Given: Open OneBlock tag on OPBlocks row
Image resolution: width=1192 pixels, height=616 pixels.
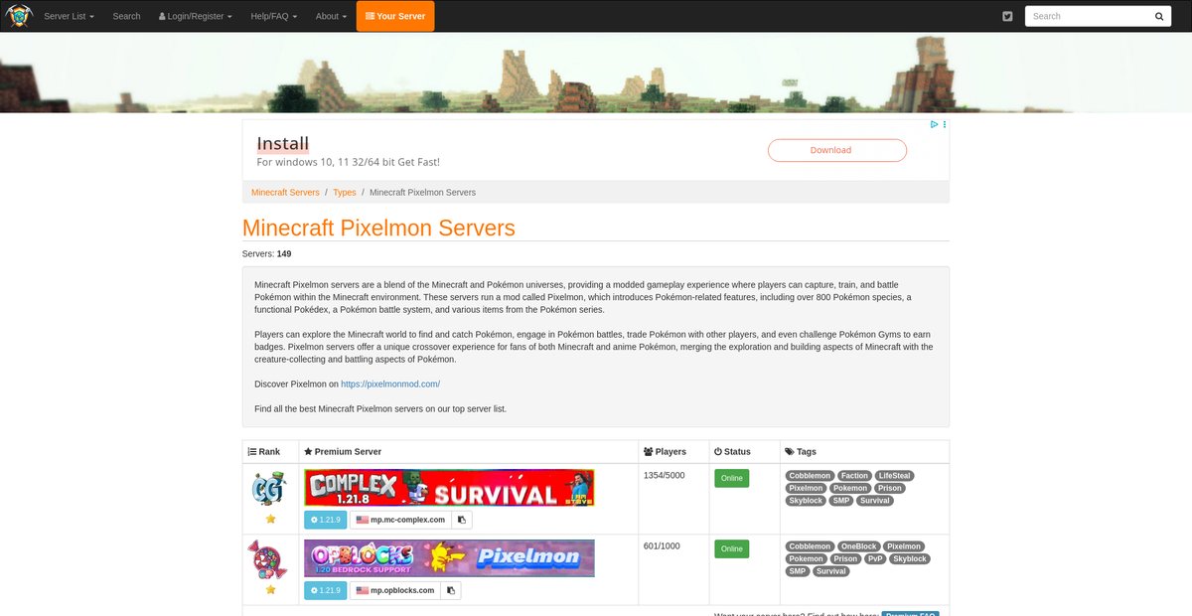Looking at the screenshot, I should click(x=858, y=546).
